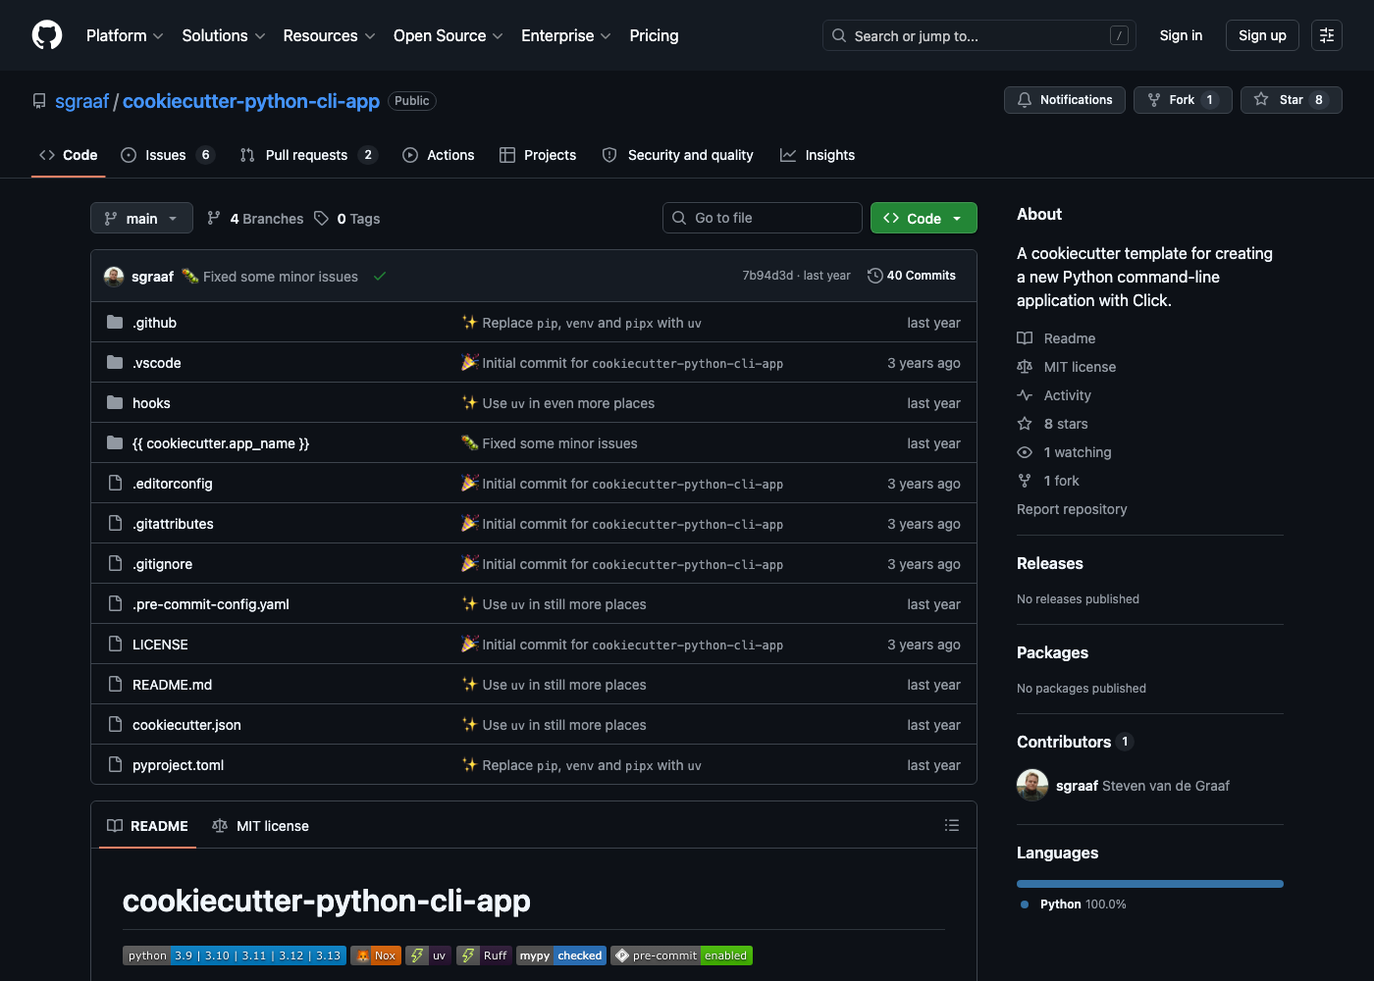
Task: Click the MIT license scale icon in About
Action: tap(1025, 367)
